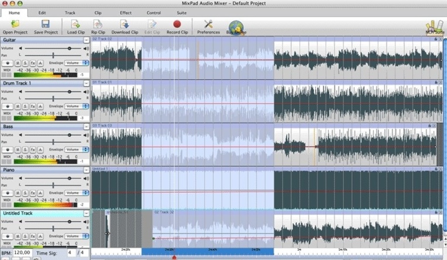
Task: Click the Download Clip icon
Action: [x=125, y=25]
